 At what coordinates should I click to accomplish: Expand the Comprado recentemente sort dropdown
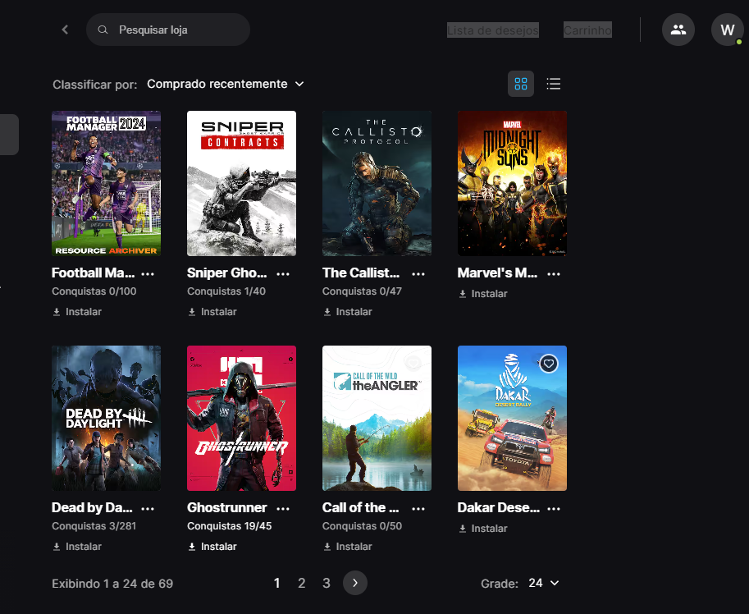pyautogui.click(x=225, y=84)
